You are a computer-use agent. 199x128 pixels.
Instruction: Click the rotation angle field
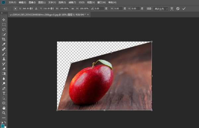[x=99, y=9]
